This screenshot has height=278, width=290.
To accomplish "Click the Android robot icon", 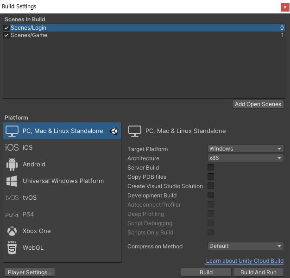I will pyautogui.click(x=12, y=164).
